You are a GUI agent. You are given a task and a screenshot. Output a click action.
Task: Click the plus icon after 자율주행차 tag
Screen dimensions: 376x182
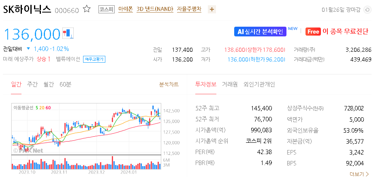[212, 10]
